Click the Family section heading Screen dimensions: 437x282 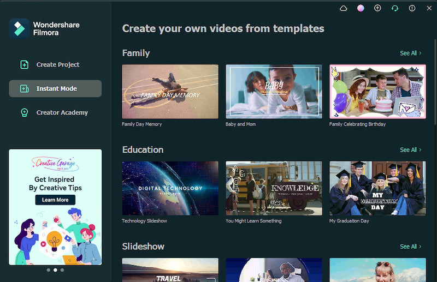135,53
